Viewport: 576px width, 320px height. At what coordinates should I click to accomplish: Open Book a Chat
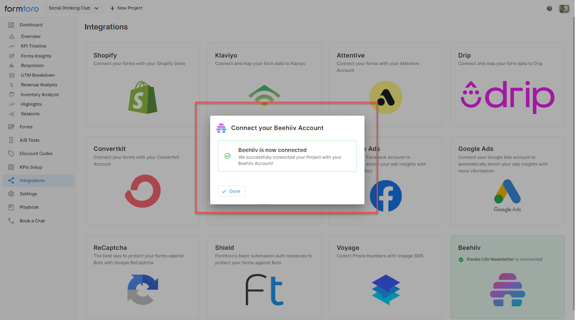tap(32, 221)
